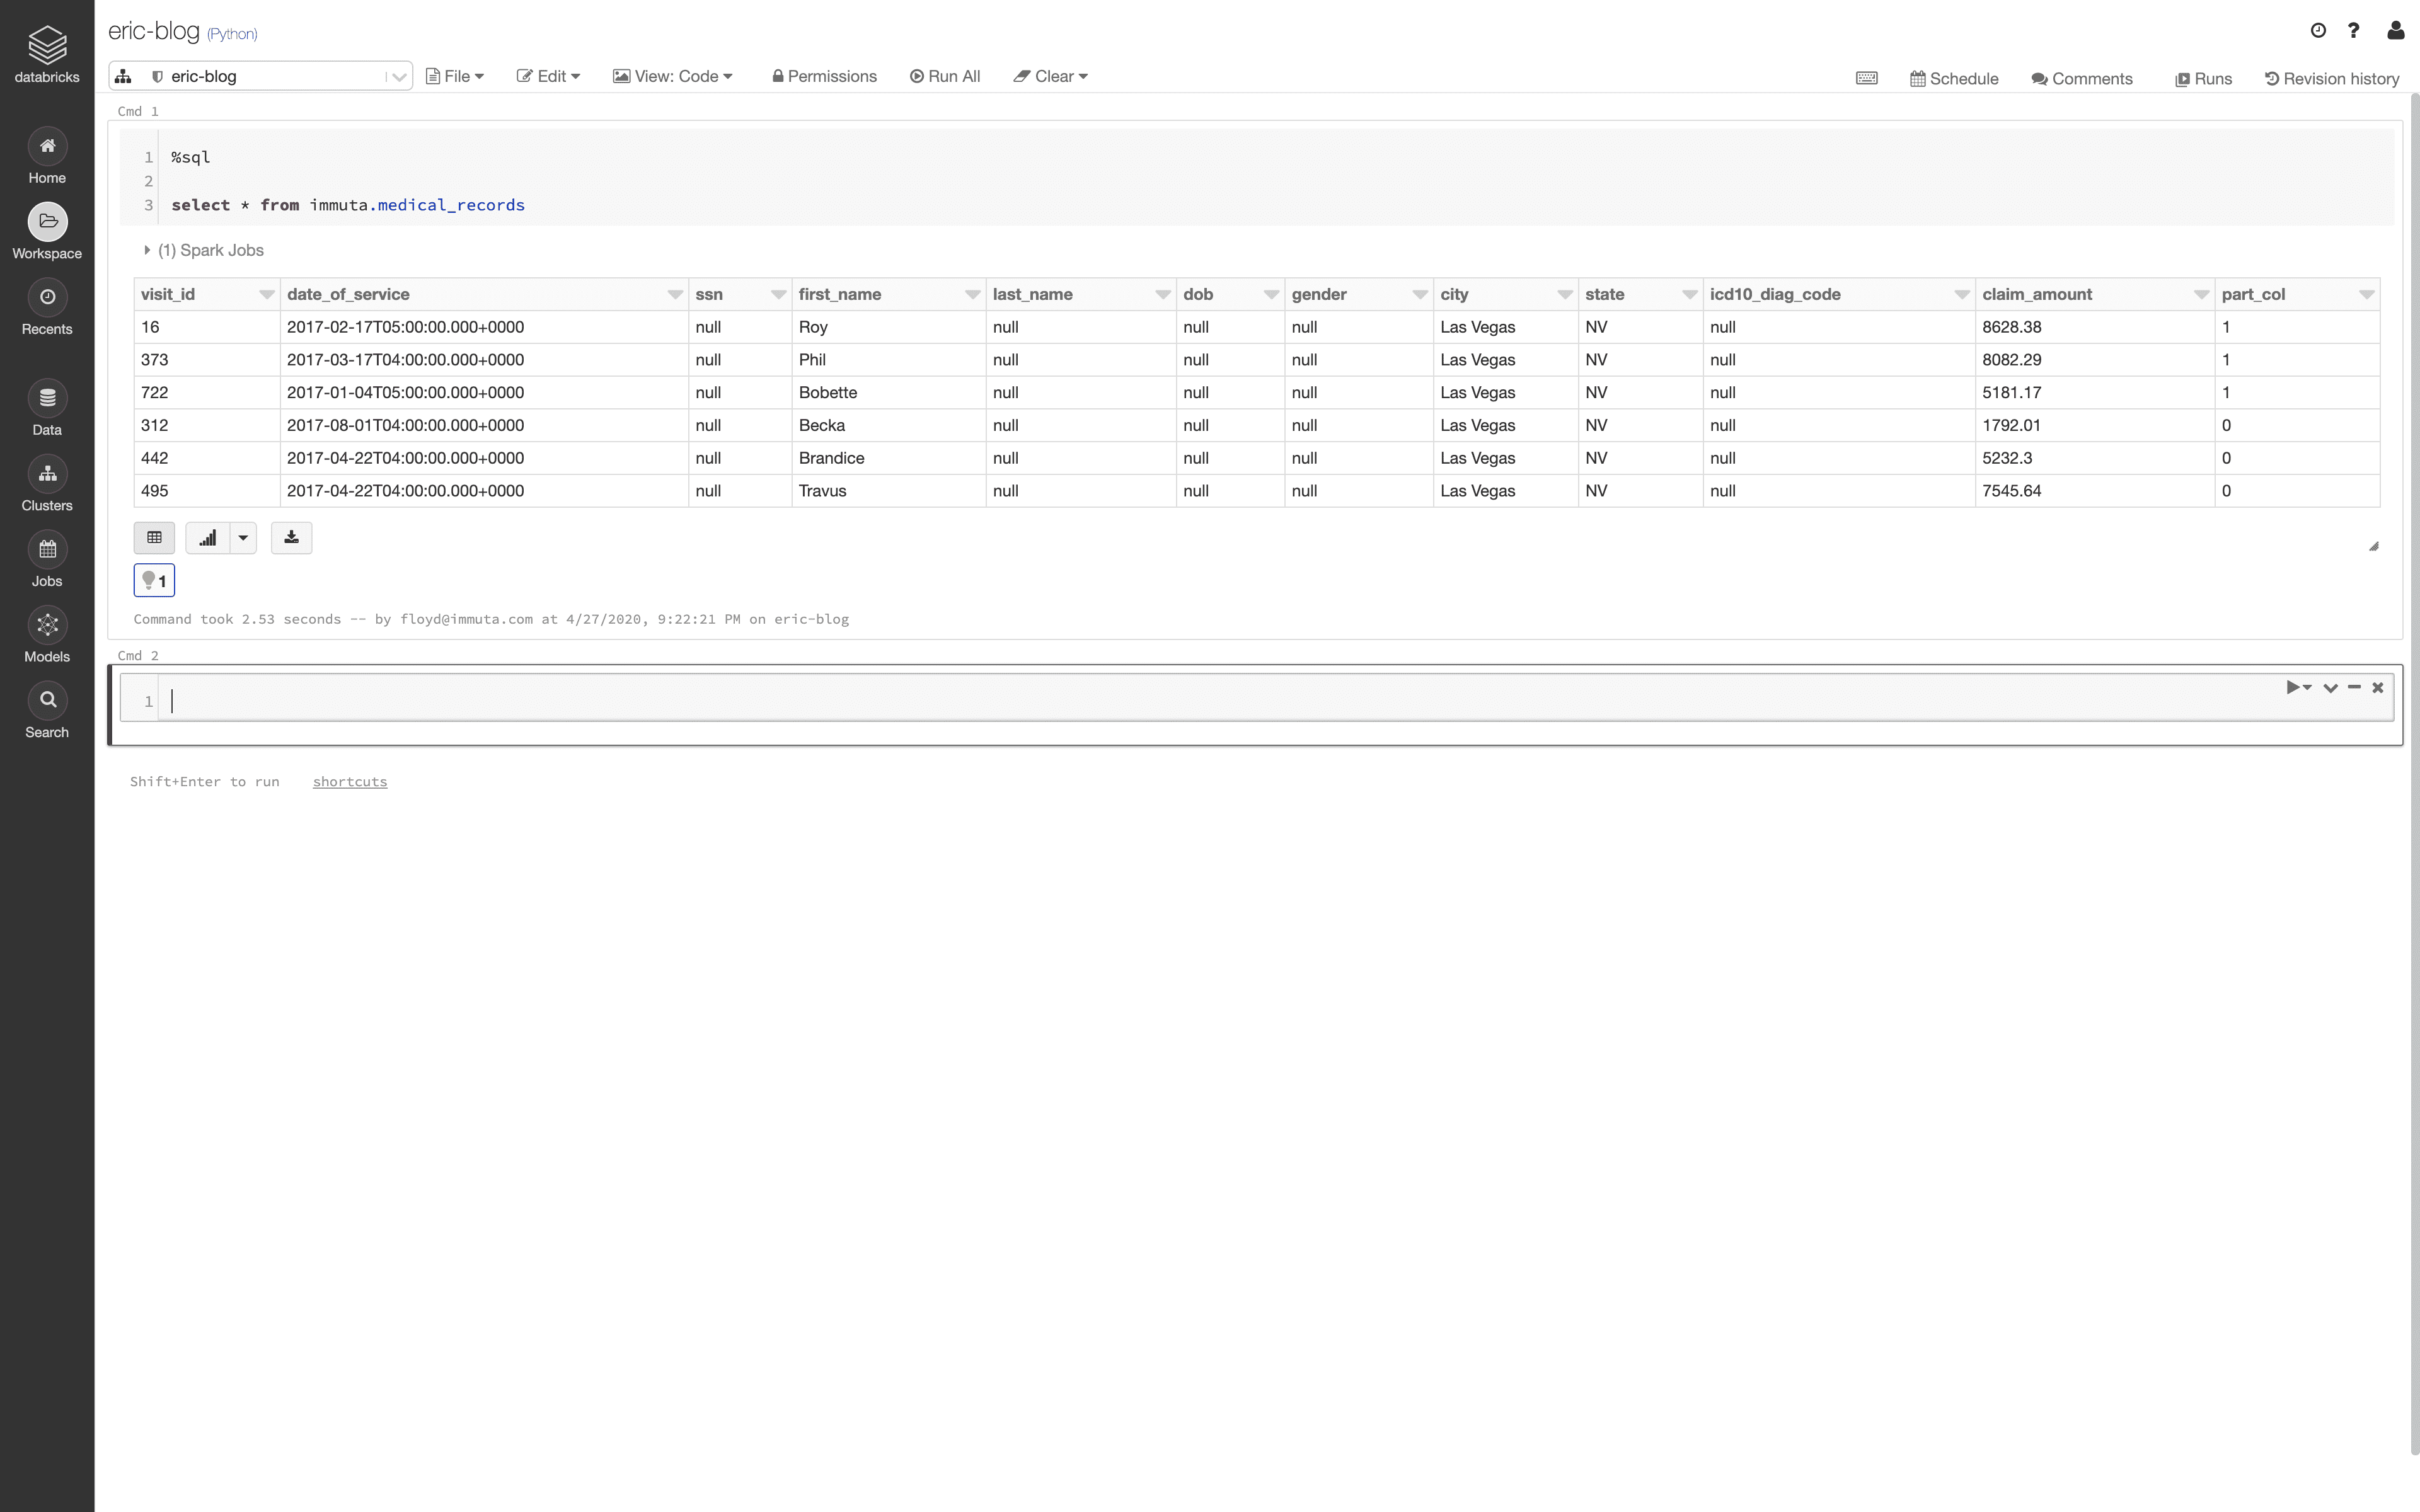Click the keyboard shortcuts icon
Image resolution: width=2420 pixels, height=1512 pixels.
1866,78
